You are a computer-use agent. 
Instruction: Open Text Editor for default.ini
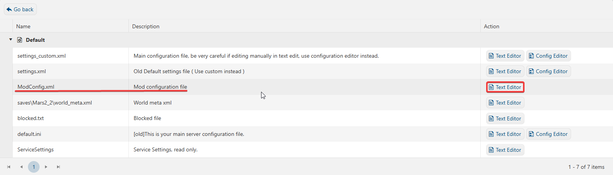click(x=505, y=134)
